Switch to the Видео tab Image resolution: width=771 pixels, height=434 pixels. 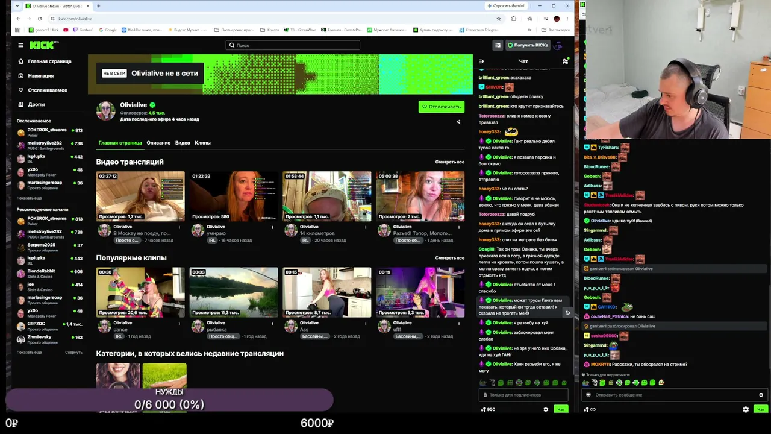pyautogui.click(x=183, y=143)
